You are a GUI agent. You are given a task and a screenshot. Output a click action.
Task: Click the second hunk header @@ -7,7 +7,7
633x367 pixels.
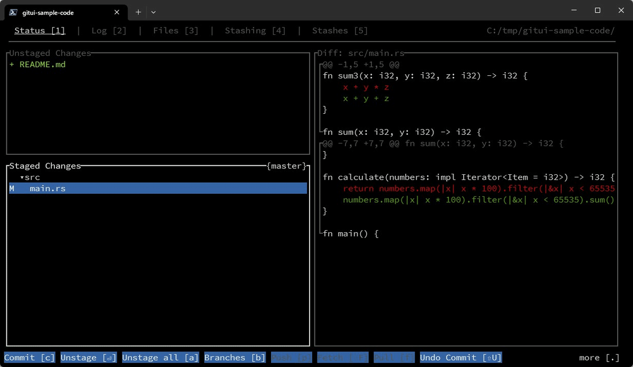(x=443, y=143)
